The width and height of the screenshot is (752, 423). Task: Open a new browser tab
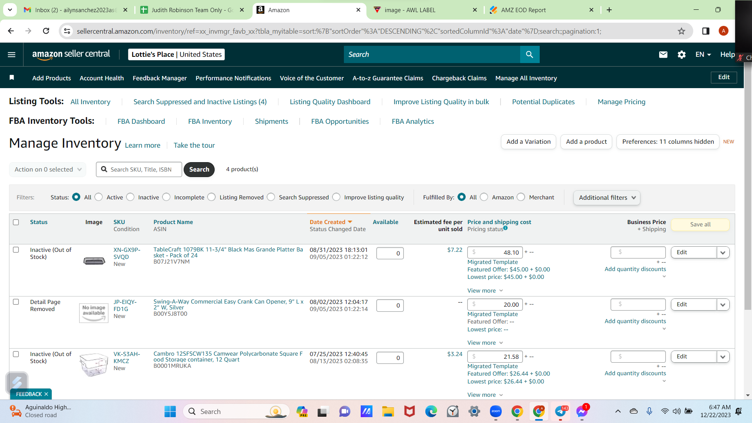coord(609,10)
